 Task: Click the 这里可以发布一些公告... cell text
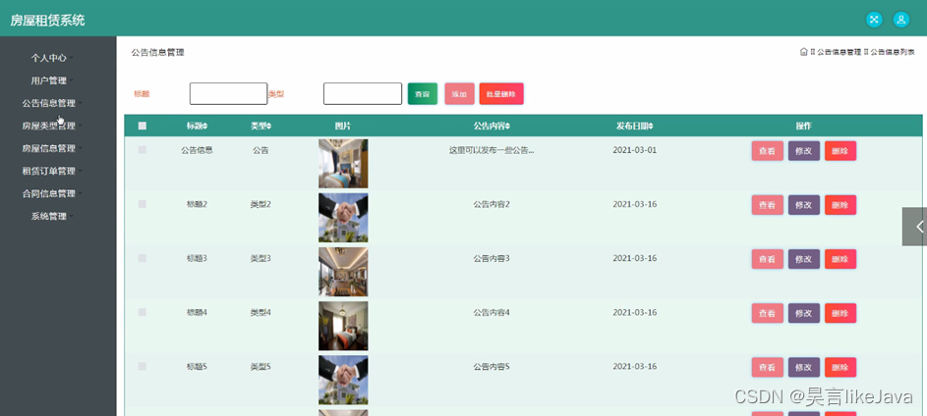coord(492,150)
